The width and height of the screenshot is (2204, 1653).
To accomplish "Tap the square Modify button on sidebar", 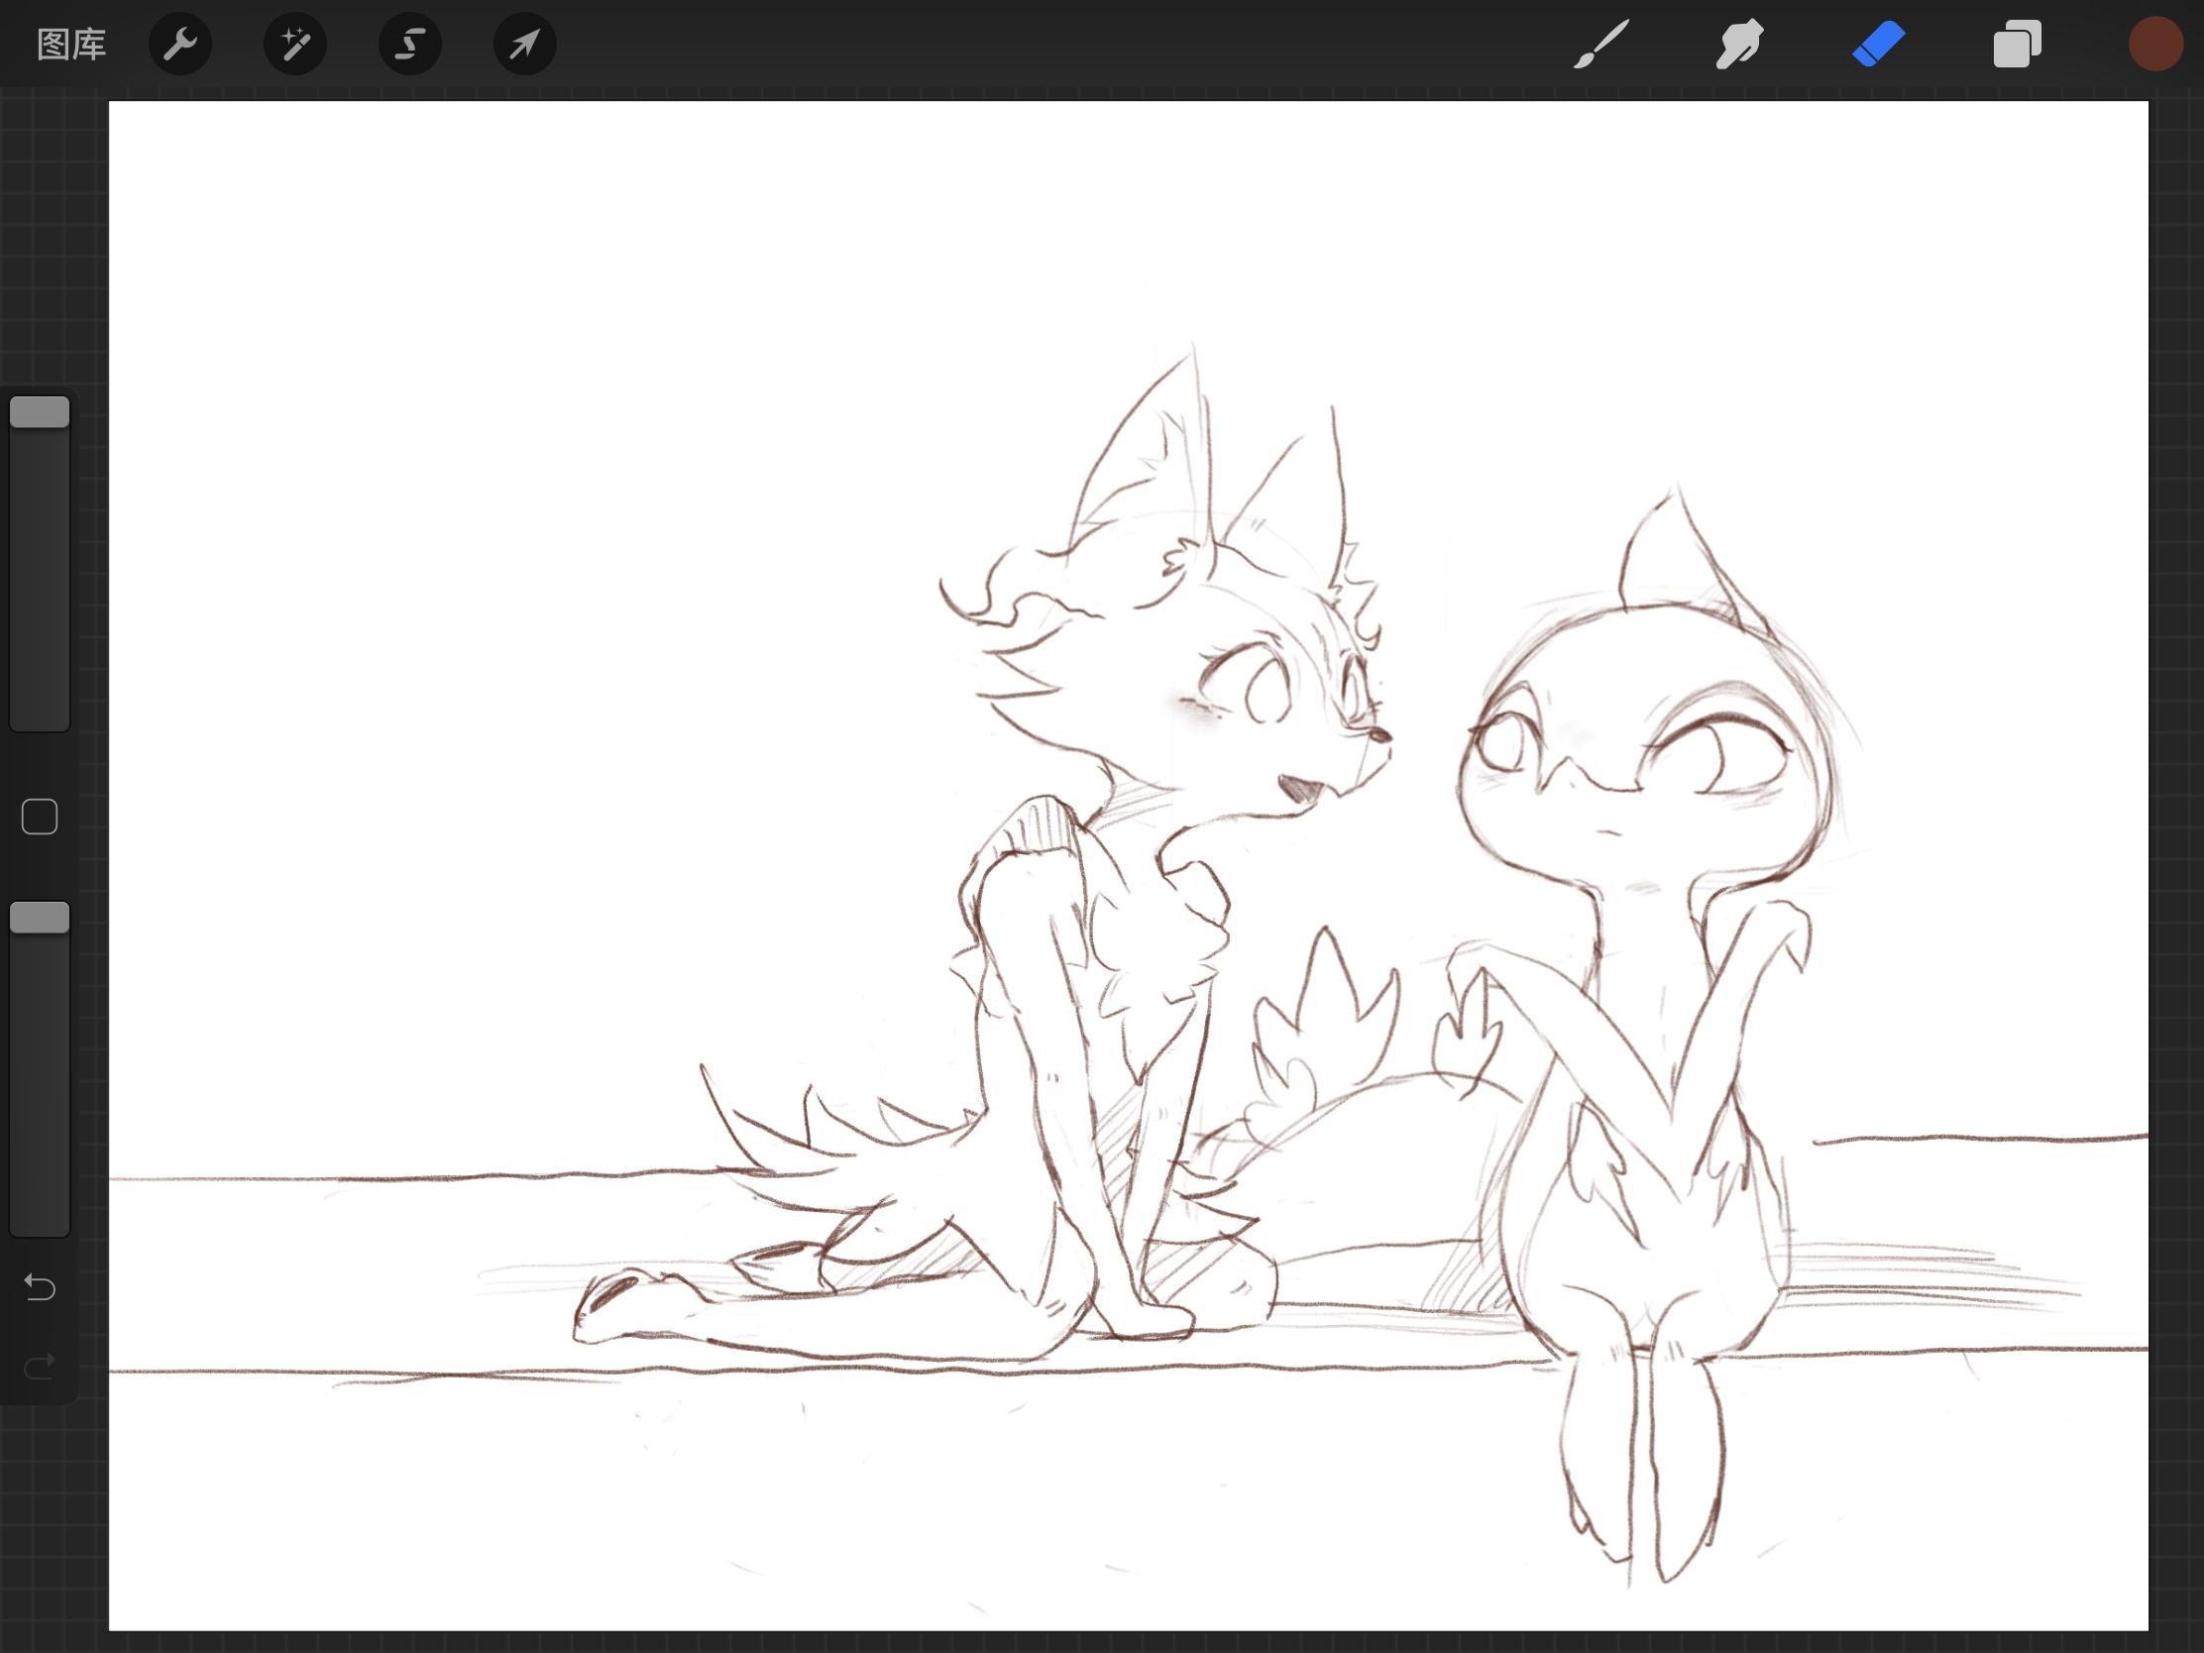I will [x=40, y=817].
